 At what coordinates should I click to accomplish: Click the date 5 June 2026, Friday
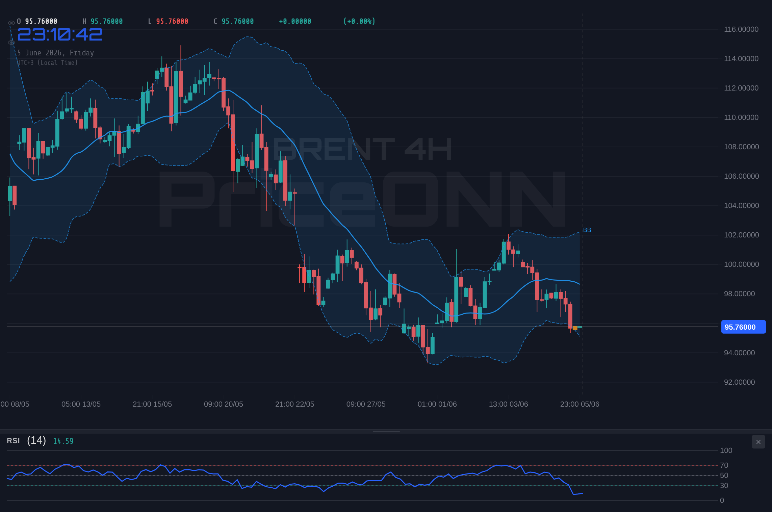point(56,53)
